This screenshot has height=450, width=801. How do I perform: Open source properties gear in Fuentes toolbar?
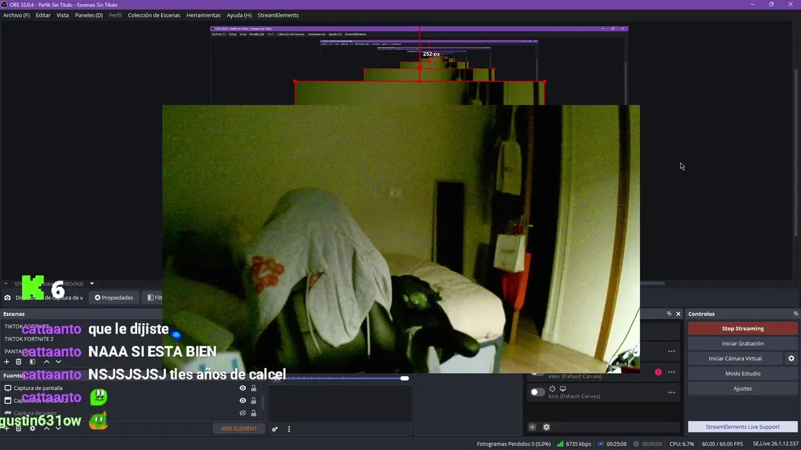coord(32,428)
